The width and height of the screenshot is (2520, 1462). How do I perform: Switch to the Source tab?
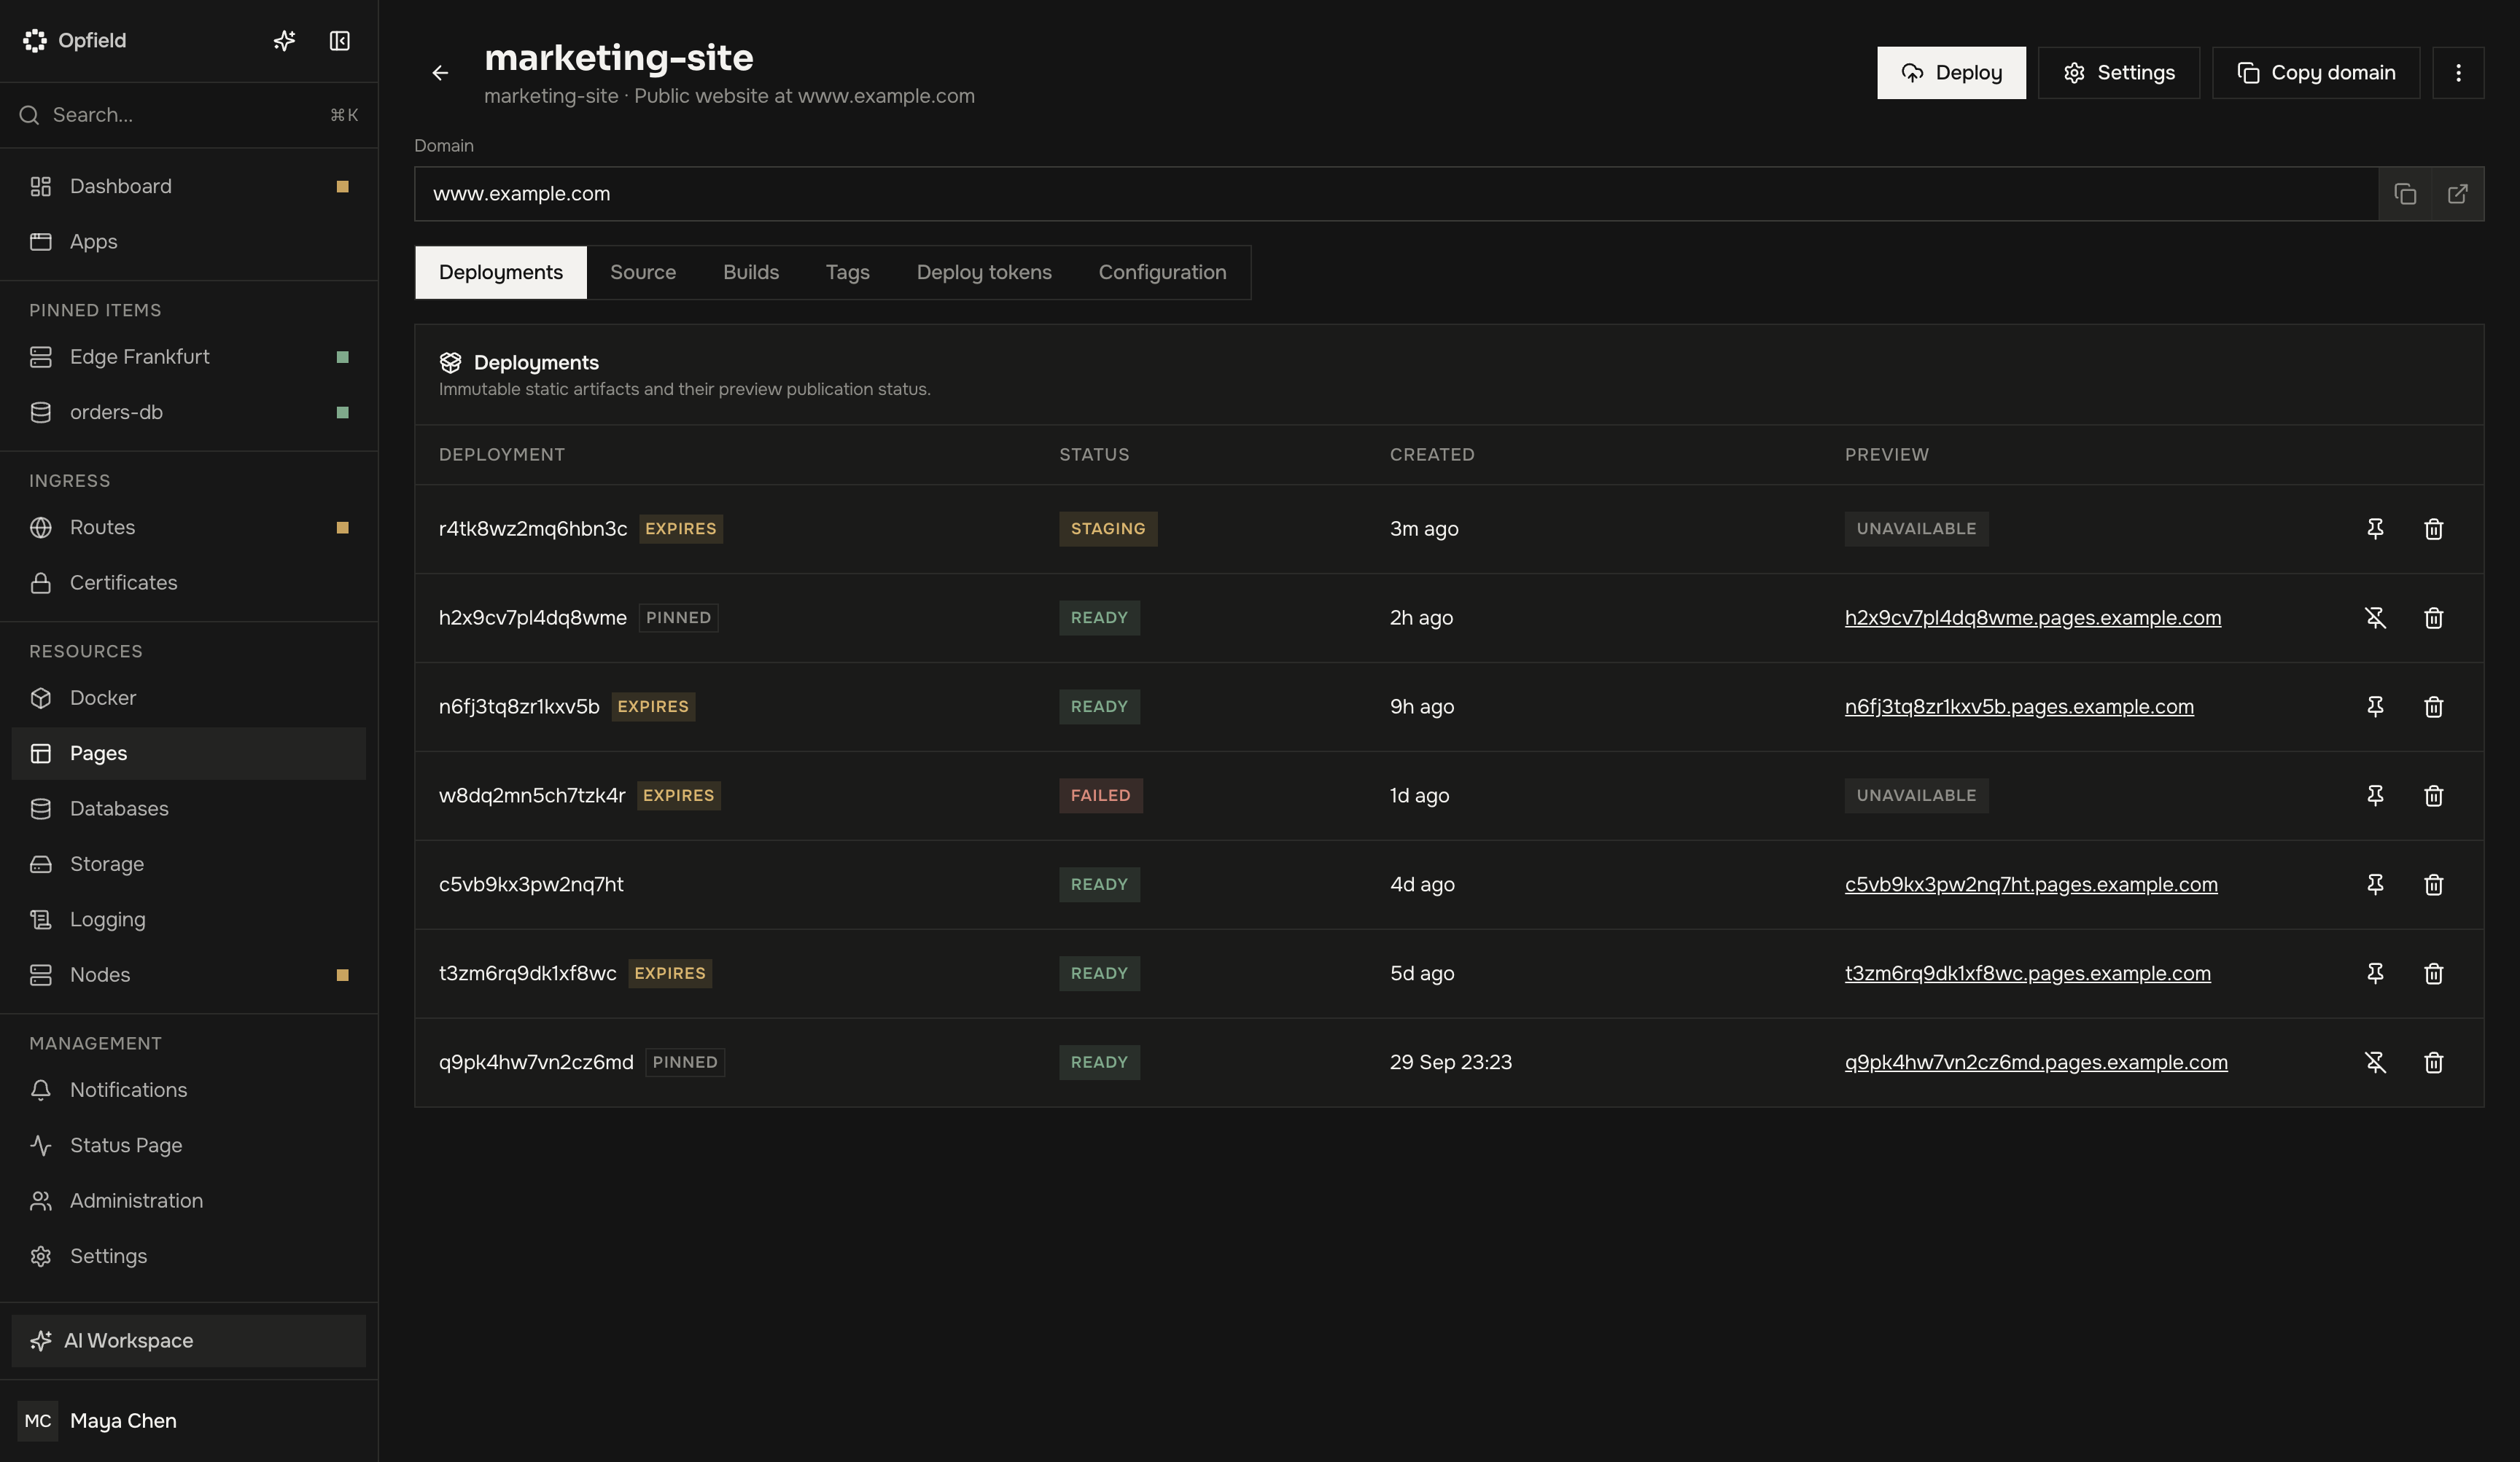[643, 273]
